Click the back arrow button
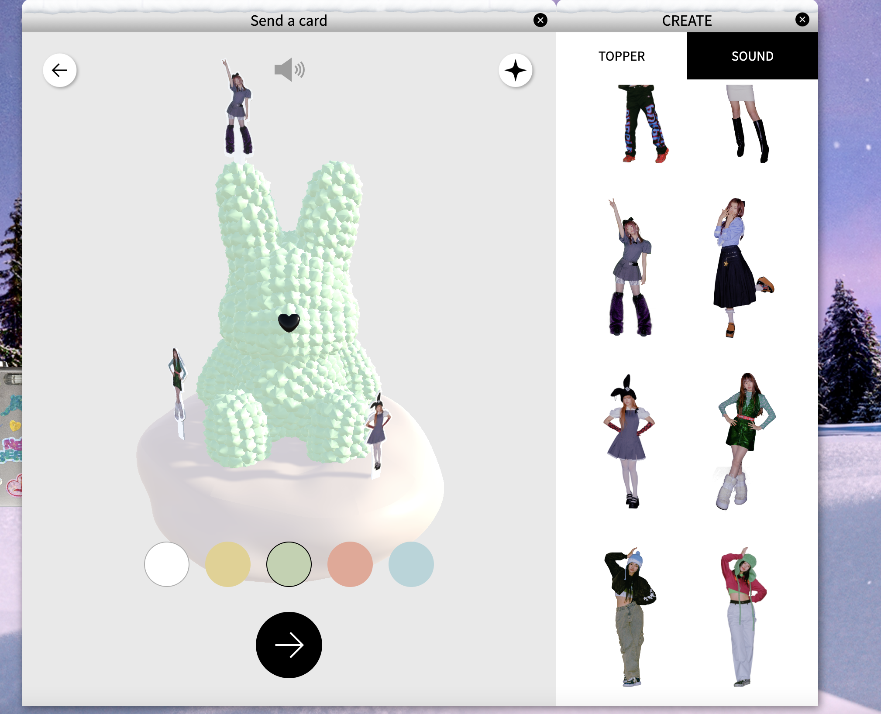This screenshot has height=714, width=881. tap(60, 70)
